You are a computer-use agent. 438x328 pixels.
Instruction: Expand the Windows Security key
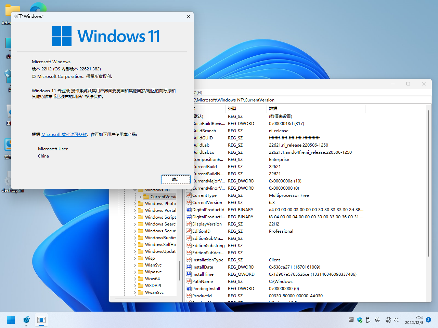point(135,231)
